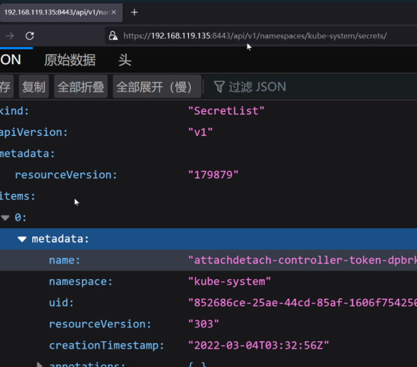417x367 pixels.
Task: Open the insecure connection lock icon
Action: (113, 36)
